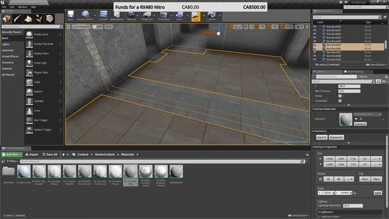Open the Help menu

point(33,7)
